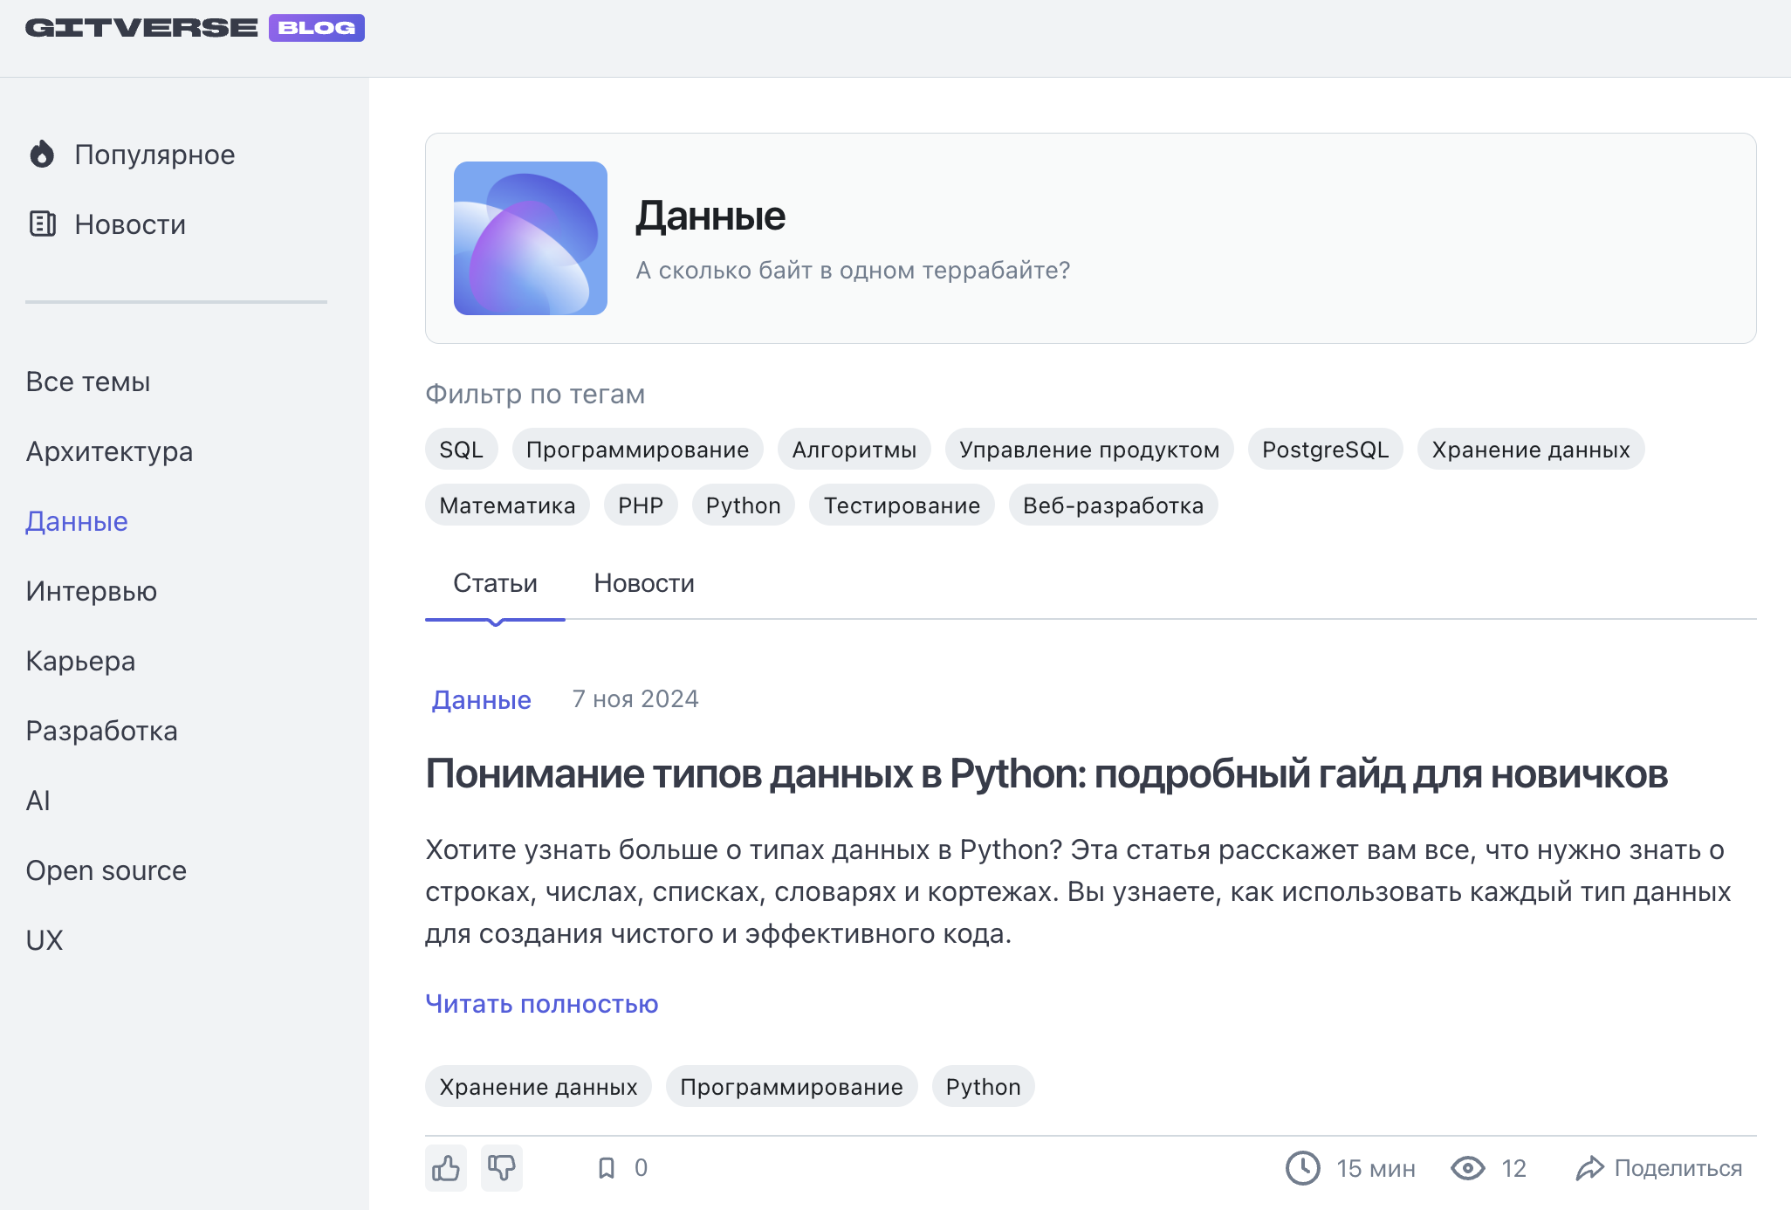Click the Хранение данных tag under the article
This screenshot has width=1791, height=1210.
[x=538, y=1086]
